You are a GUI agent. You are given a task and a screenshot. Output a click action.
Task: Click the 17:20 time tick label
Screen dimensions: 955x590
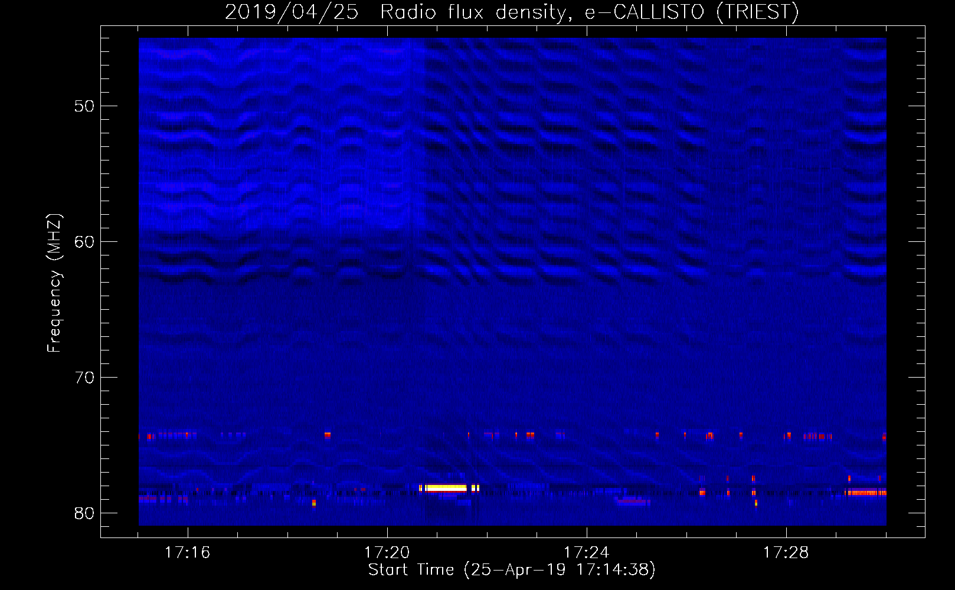(387, 553)
